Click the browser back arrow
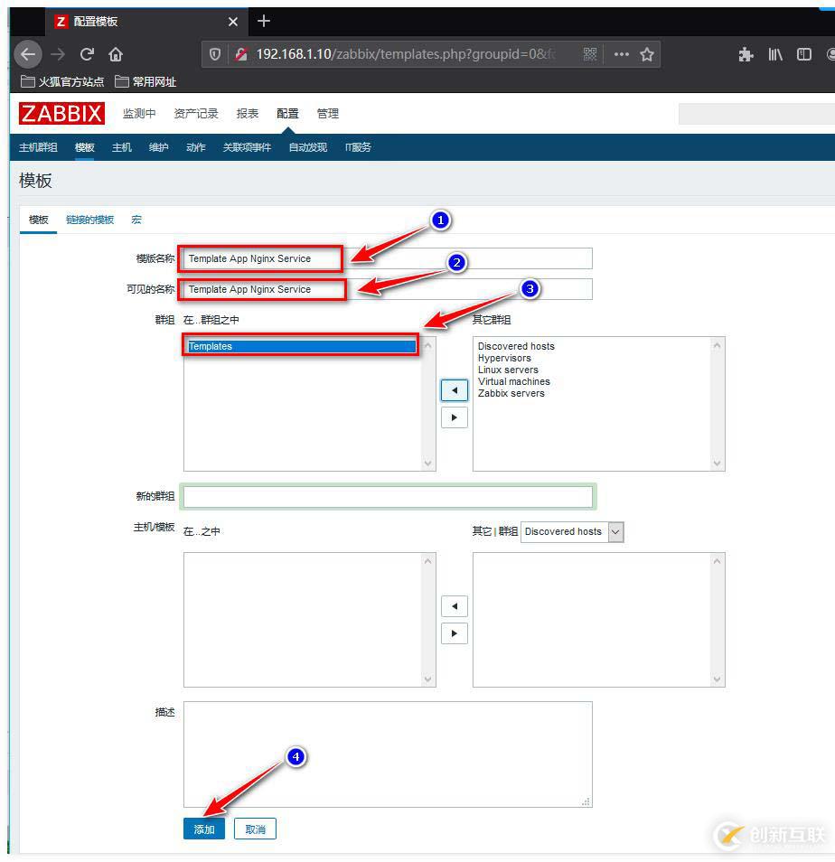 28,54
